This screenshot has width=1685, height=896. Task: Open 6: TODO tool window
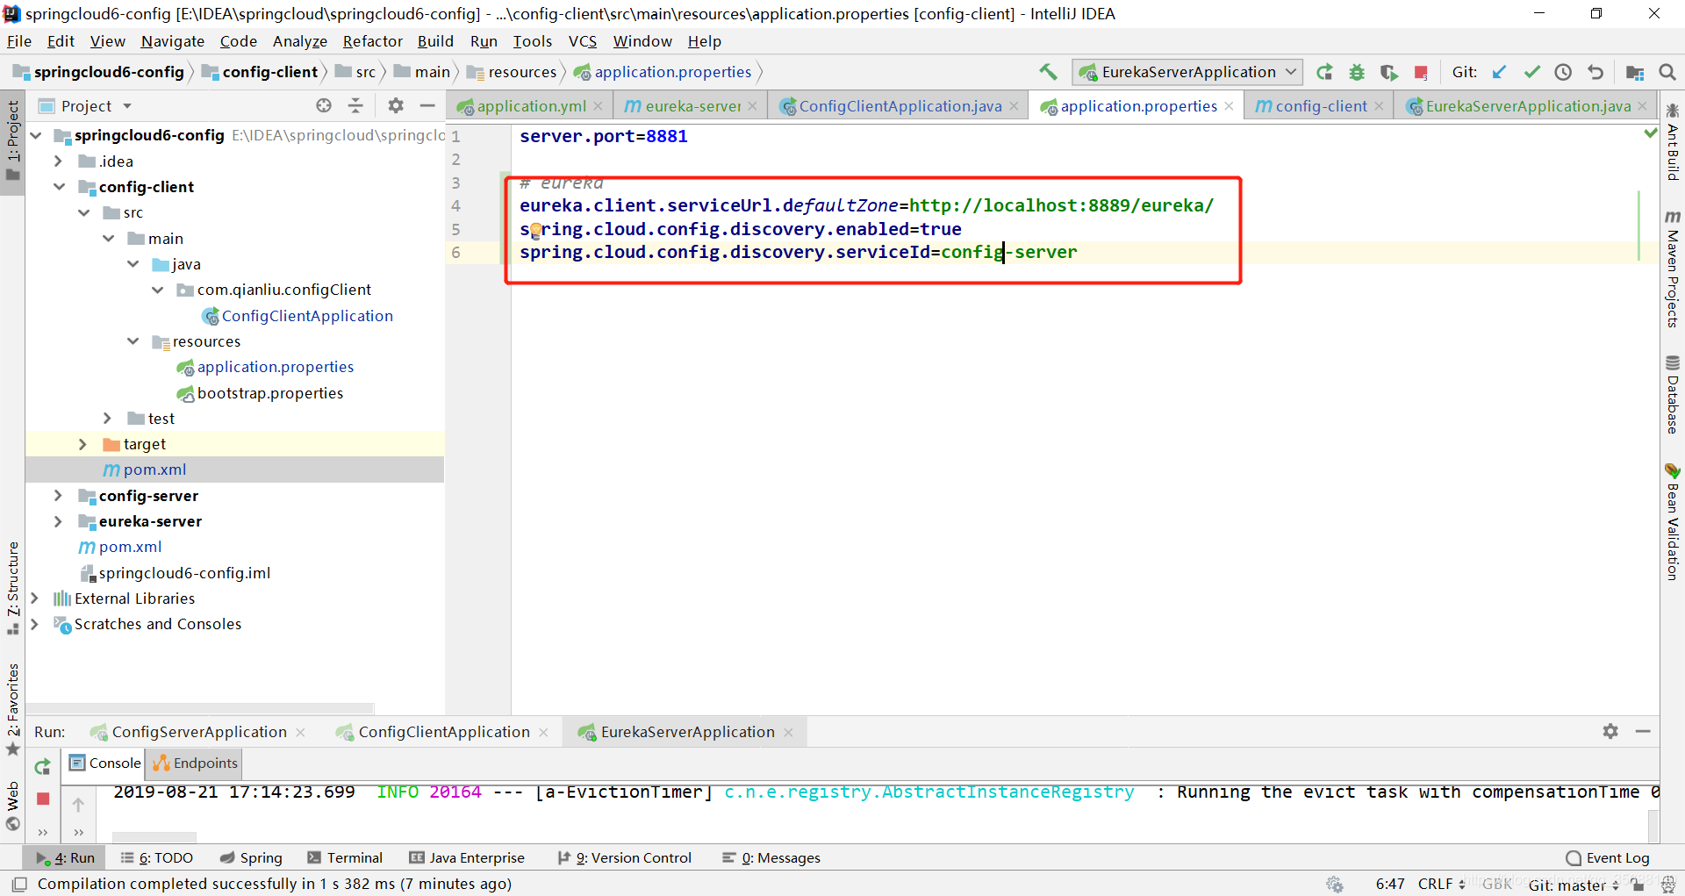[156, 857]
